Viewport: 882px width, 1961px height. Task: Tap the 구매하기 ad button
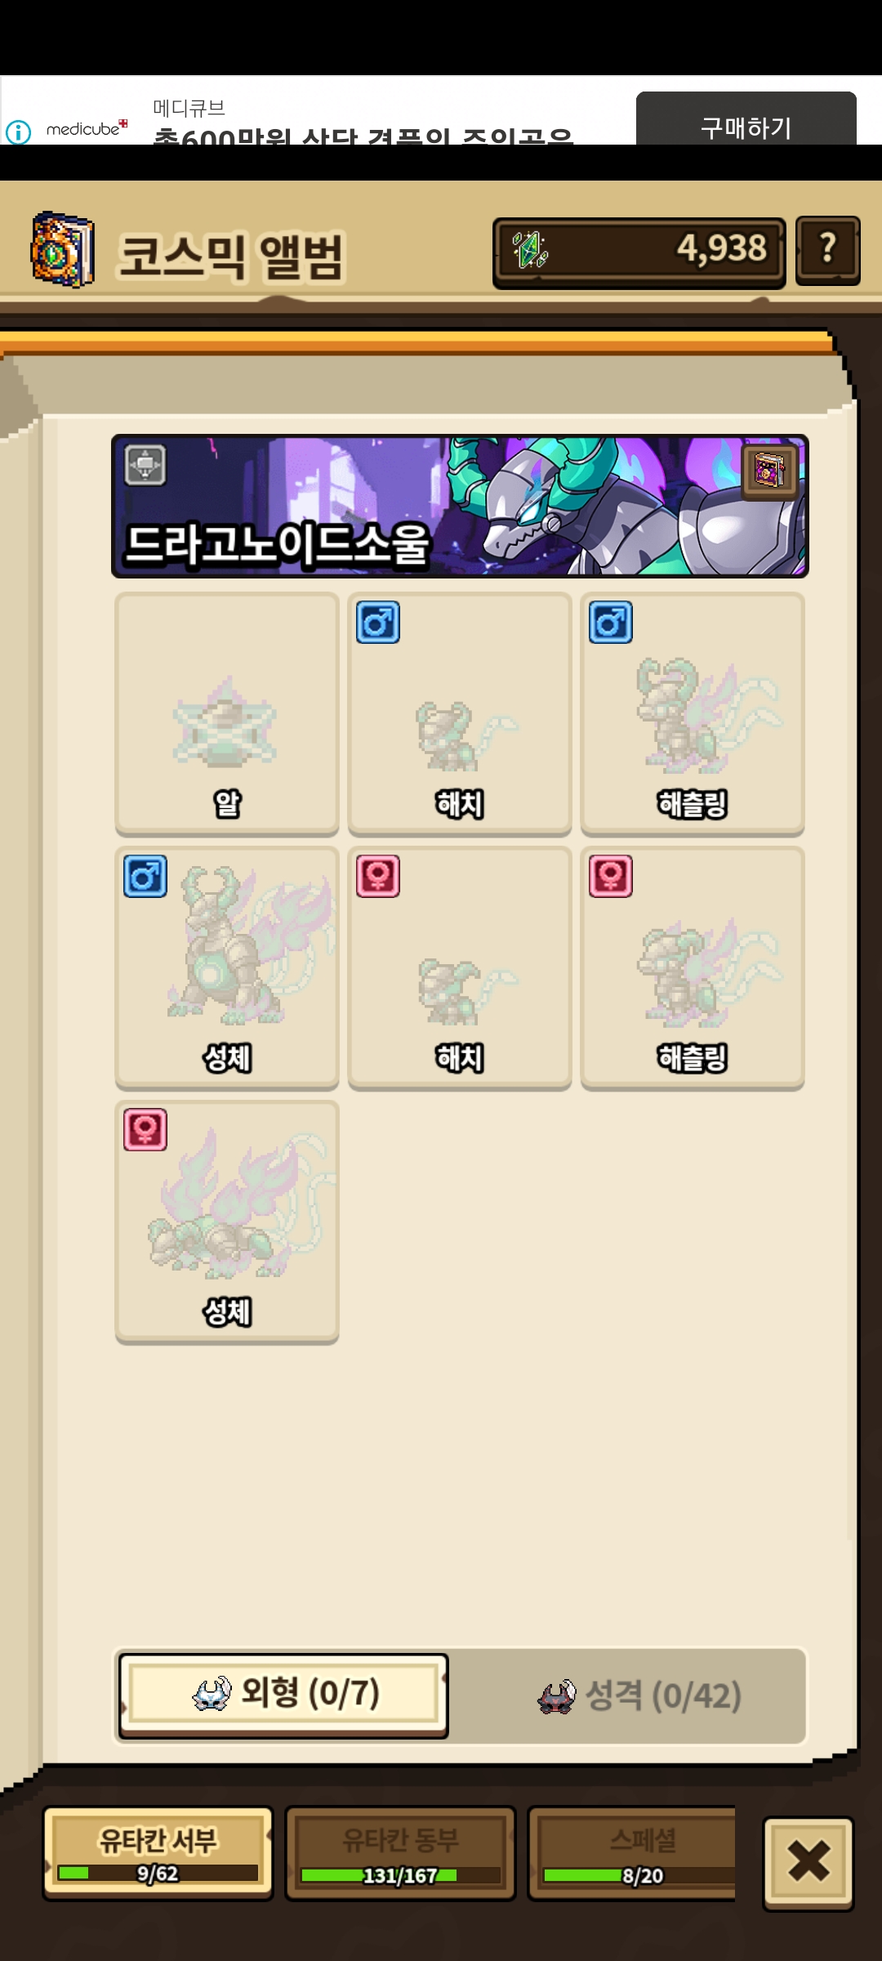pos(746,119)
